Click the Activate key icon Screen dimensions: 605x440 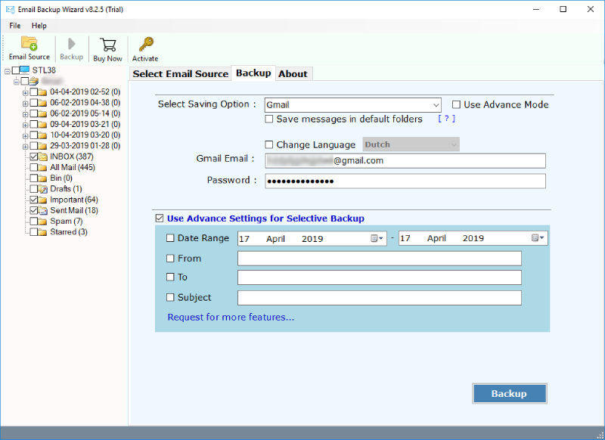(x=145, y=45)
